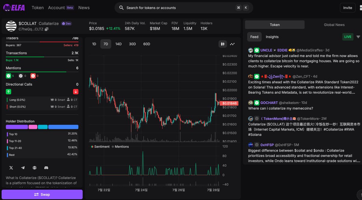Click UNCLE EDDIE's avatar in feed

coord(251,50)
